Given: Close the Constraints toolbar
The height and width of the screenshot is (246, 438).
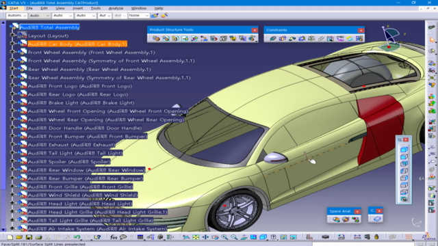Looking at the screenshot, I should coord(361,30).
